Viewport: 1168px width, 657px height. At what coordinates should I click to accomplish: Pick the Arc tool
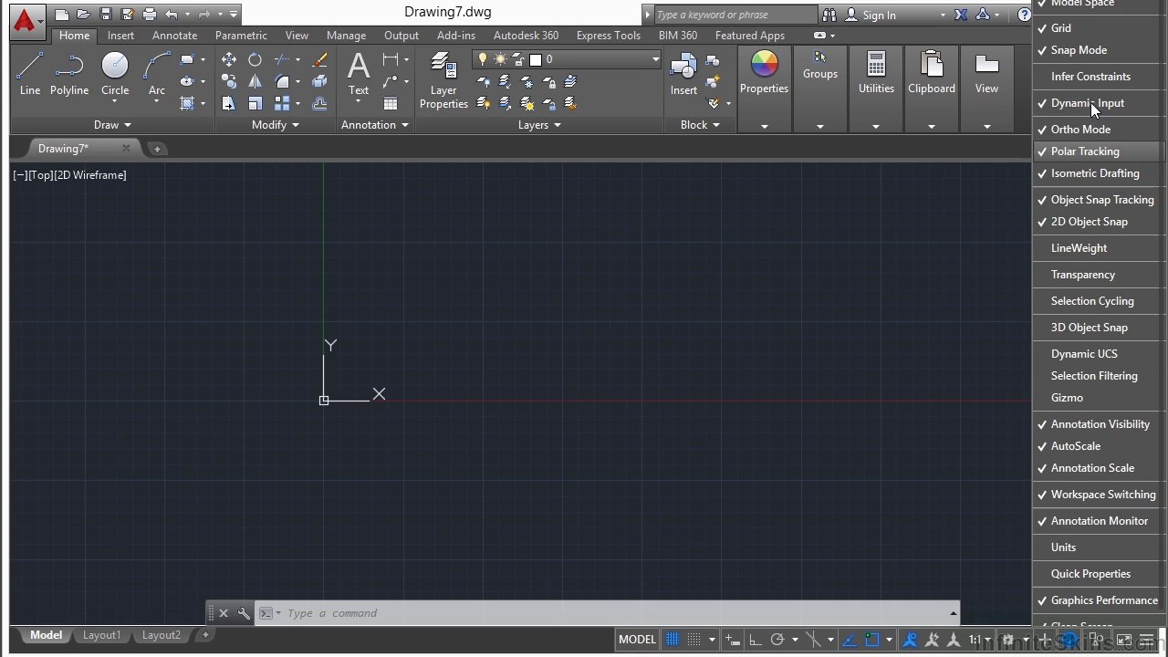(157, 73)
